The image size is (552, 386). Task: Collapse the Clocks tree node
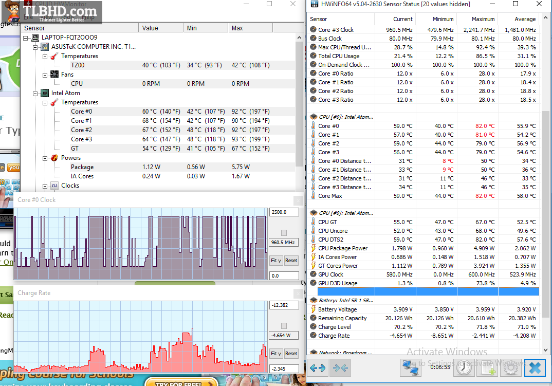45,186
